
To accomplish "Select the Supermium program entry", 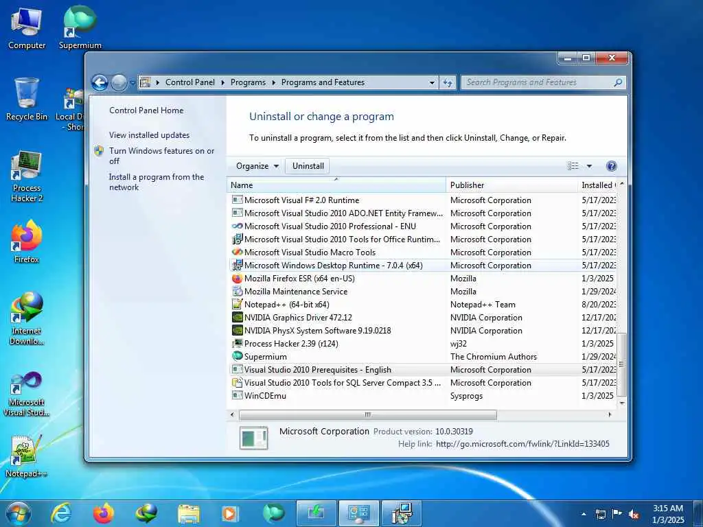I will point(423,357).
